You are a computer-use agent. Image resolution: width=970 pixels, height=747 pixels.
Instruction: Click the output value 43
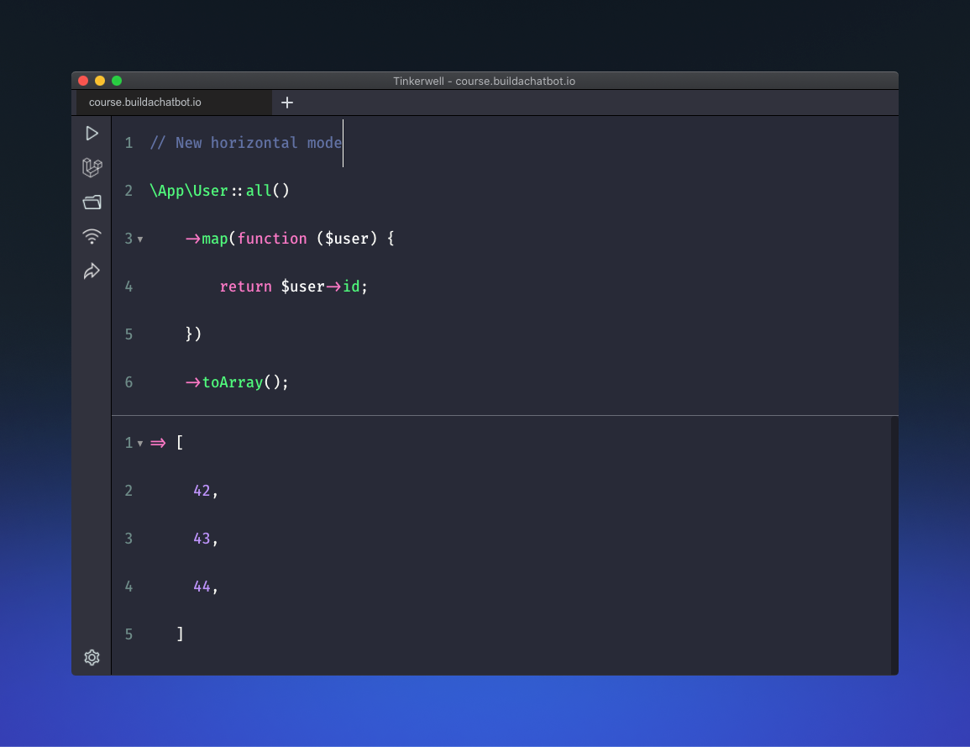[x=202, y=539]
